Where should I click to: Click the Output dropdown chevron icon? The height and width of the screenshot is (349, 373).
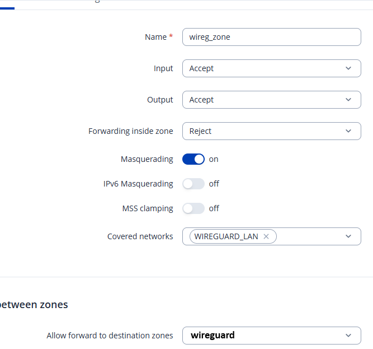[x=348, y=100]
